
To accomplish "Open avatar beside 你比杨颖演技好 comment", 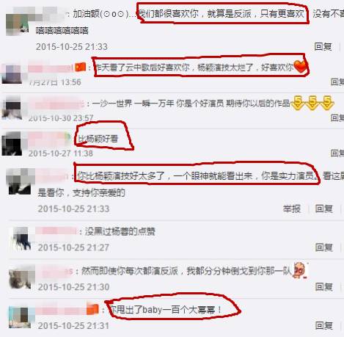I will point(20,181).
